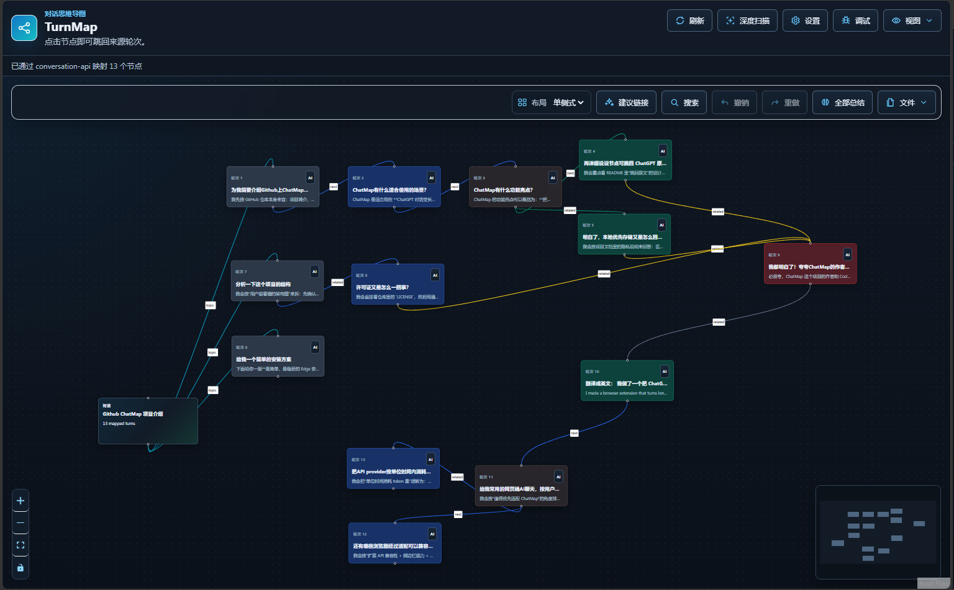Click the AI badge on 轮次 7 node
The image size is (954, 590).
(315, 271)
